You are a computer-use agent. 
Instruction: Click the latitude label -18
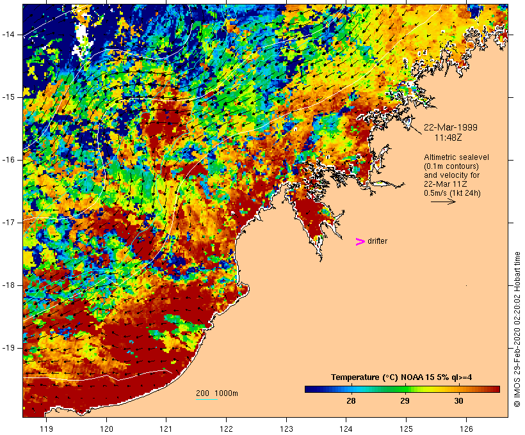[x=8, y=285]
